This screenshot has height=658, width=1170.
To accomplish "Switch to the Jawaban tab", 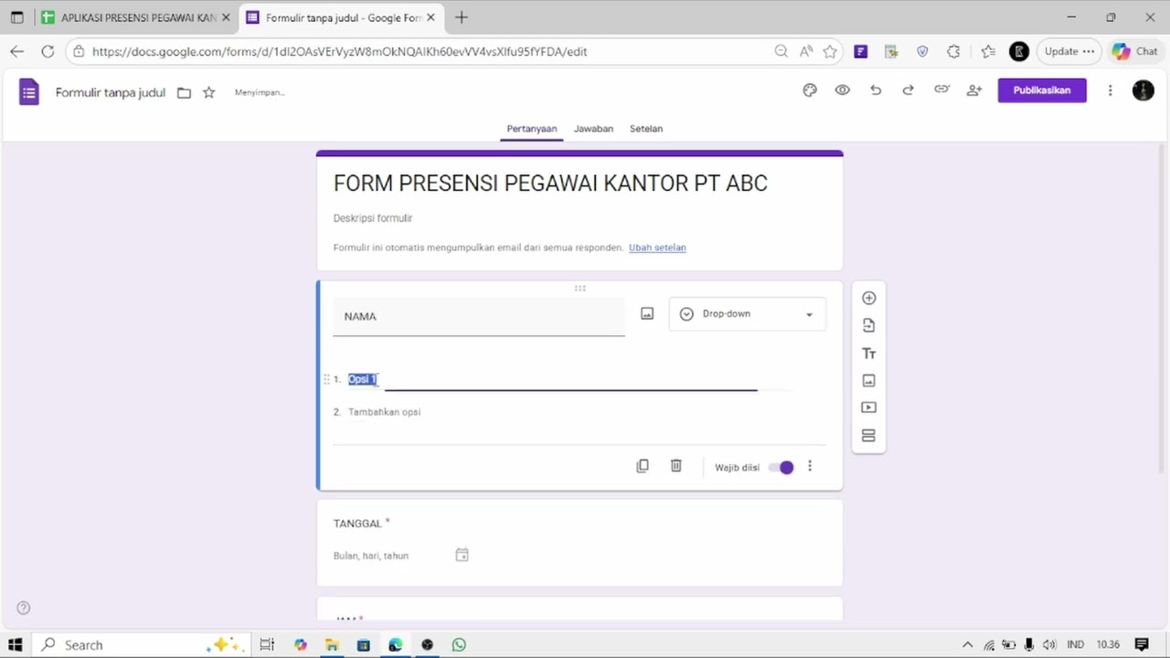I will click(x=593, y=129).
